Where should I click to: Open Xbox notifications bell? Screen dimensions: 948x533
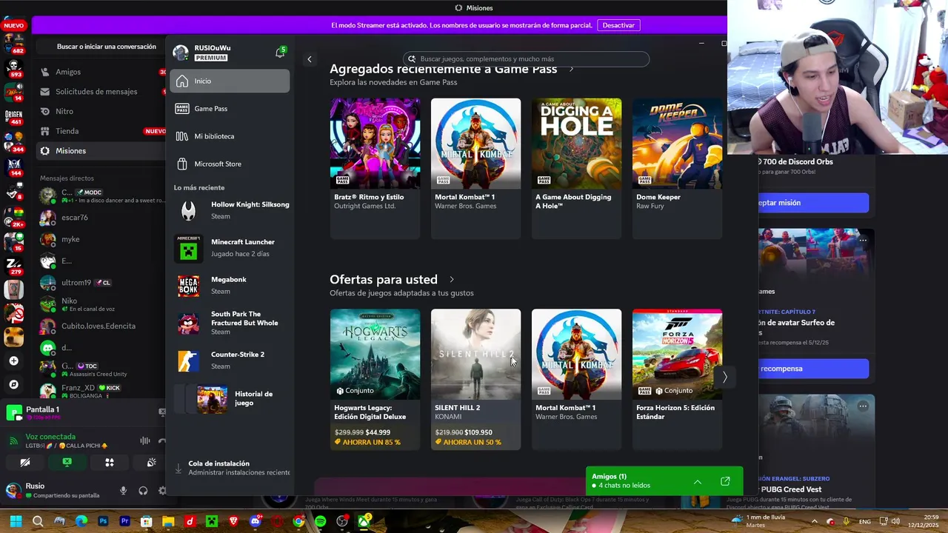pos(280,53)
